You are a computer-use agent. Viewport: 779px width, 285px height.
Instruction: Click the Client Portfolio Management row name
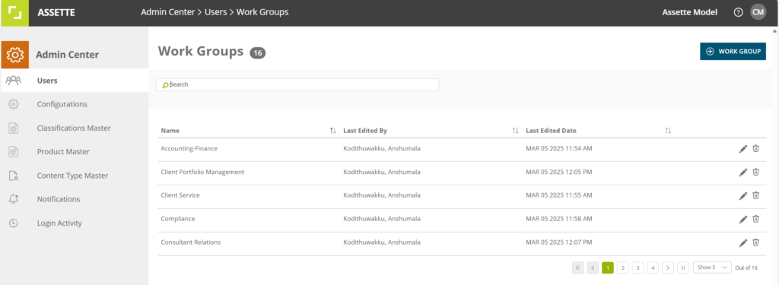click(x=202, y=172)
